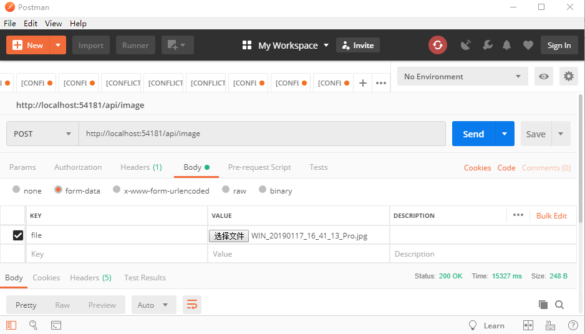Open the Pre-request Script tab
Image resolution: width=585 pixels, height=334 pixels.
(259, 167)
